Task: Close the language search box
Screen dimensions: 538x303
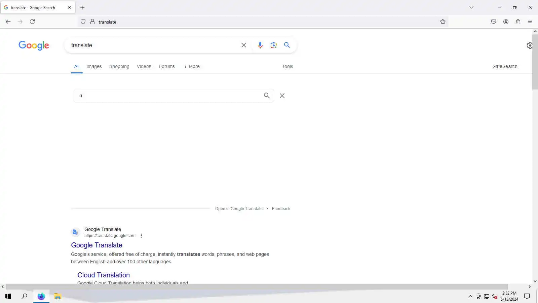Action: 282,96
